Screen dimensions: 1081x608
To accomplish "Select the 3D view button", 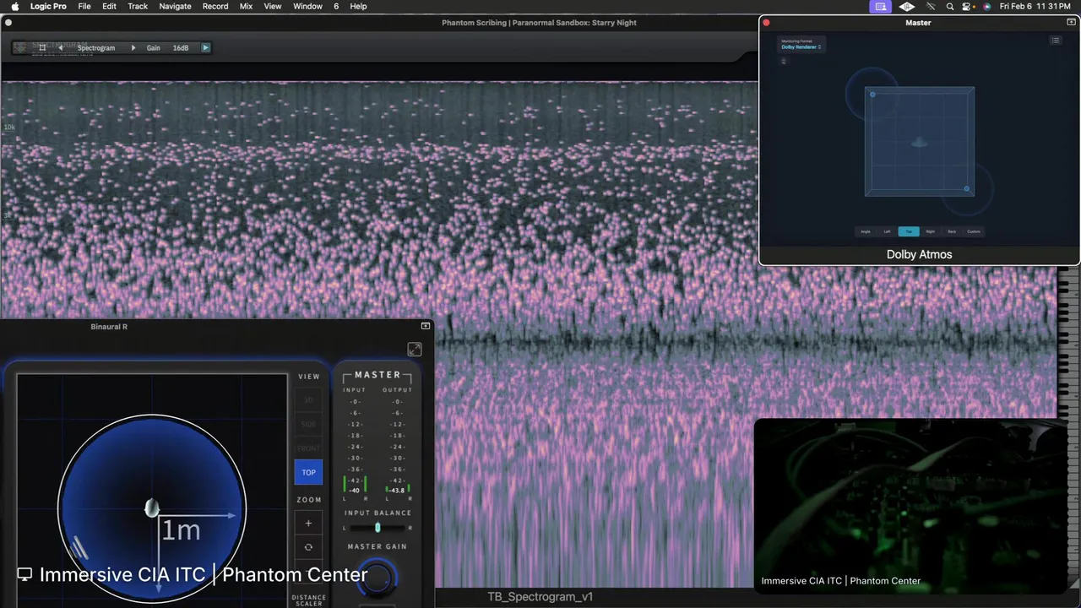I will pyautogui.click(x=308, y=400).
